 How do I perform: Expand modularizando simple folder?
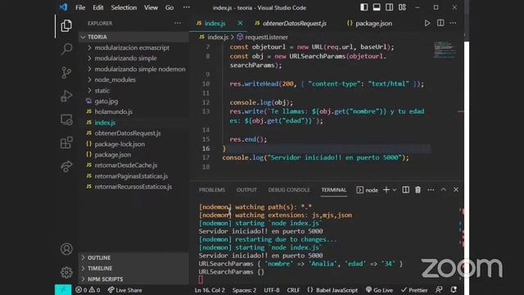point(133,58)
